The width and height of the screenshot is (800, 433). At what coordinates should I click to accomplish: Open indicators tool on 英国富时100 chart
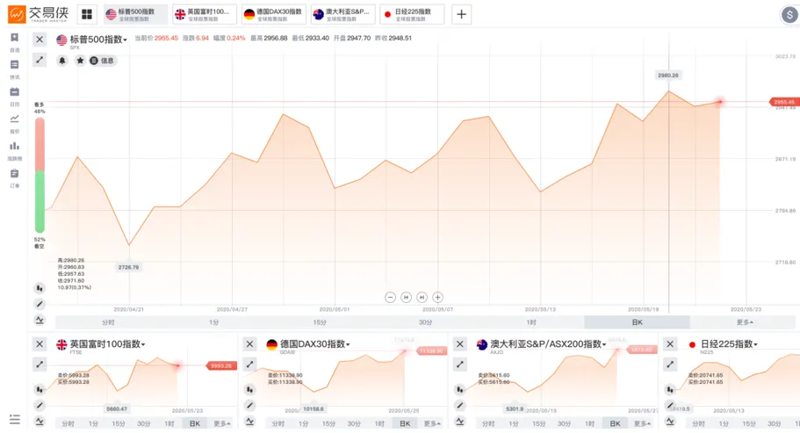[x=40, y=422]
